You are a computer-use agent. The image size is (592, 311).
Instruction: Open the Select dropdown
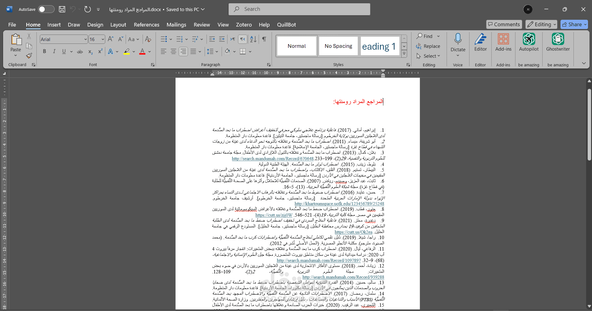click(x=428, y=56)
